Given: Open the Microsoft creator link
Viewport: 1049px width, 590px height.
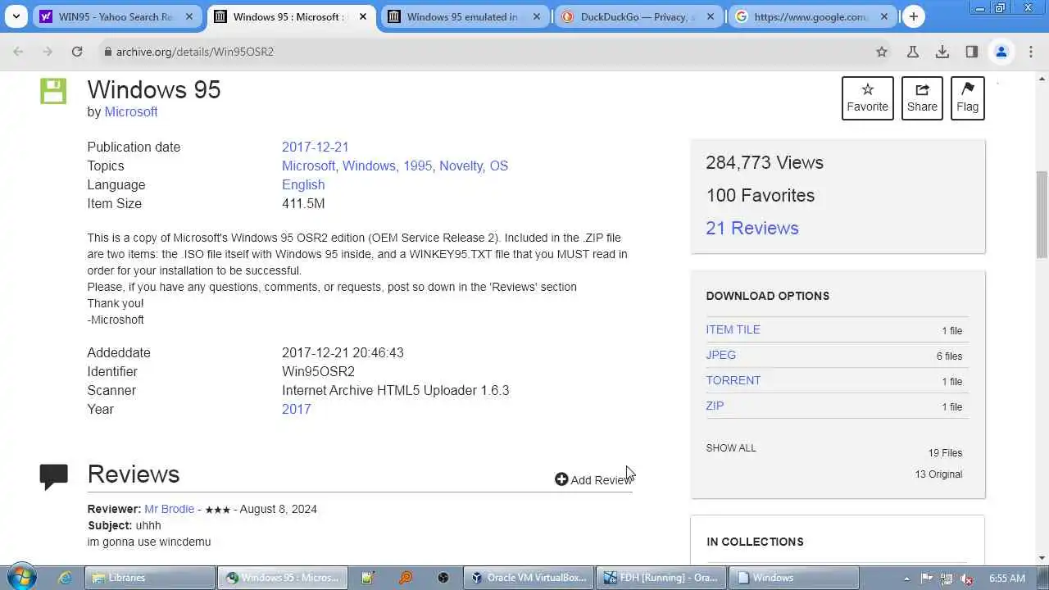Looking at the screenshot, I should pos(131,111).
